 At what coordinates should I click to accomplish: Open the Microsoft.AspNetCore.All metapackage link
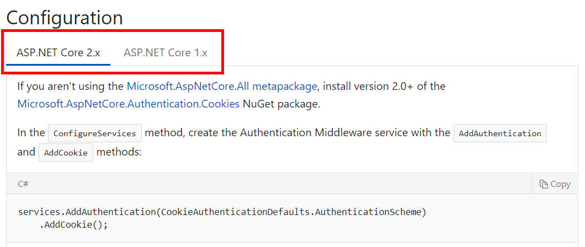pos(222,87)
